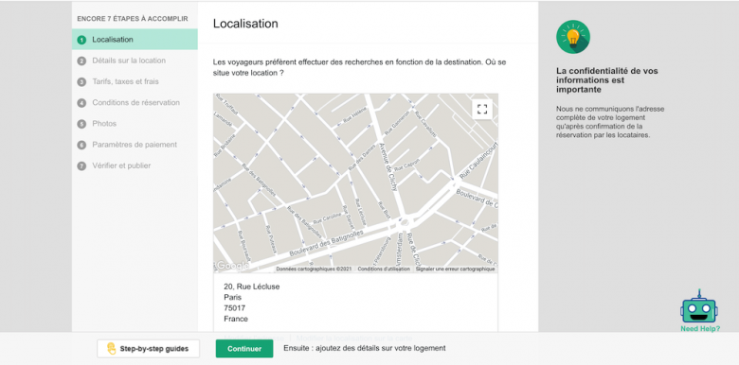
Task: Select the Localisation step
Action: pyautogui.click(x=135, y=40)
